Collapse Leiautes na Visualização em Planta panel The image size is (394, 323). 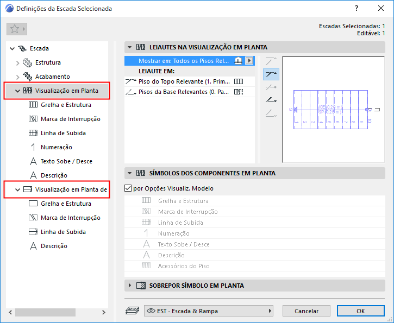(130, 47)
